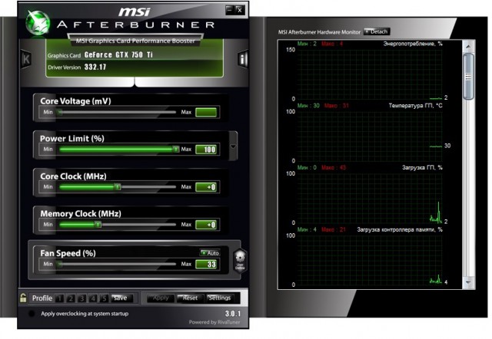
Task: Detach the Hardware Monitor panel
Action: coord(376,31)
